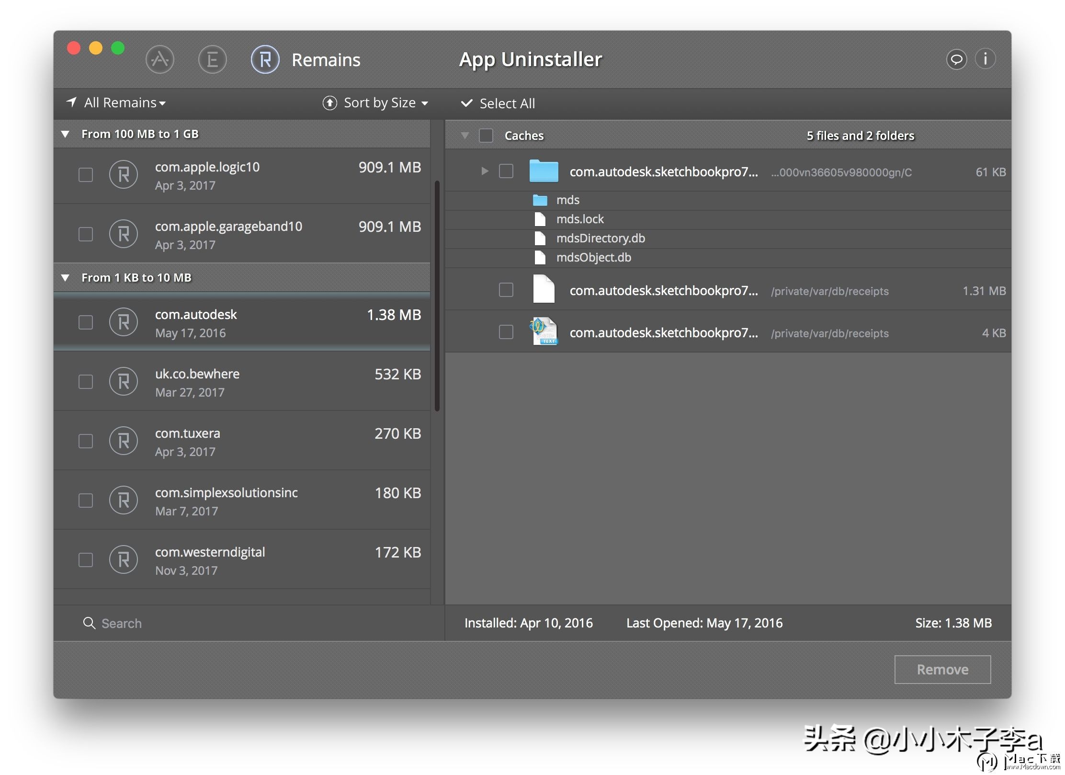1065x775 pixels.
Task: Expand the sketchbookpro cache folder triangle
Action: pos(485,171)
